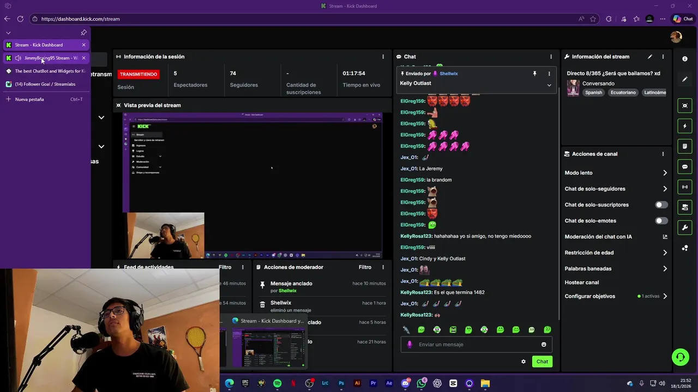Toggle Chat de solo-suscriptores switch

[661, 205]
